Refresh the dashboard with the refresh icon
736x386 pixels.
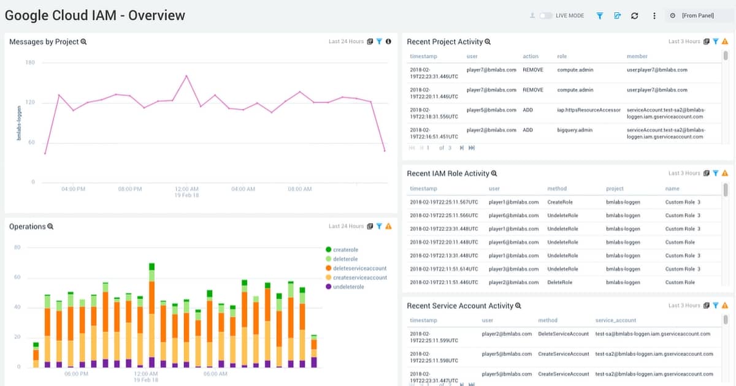point(635,15)
